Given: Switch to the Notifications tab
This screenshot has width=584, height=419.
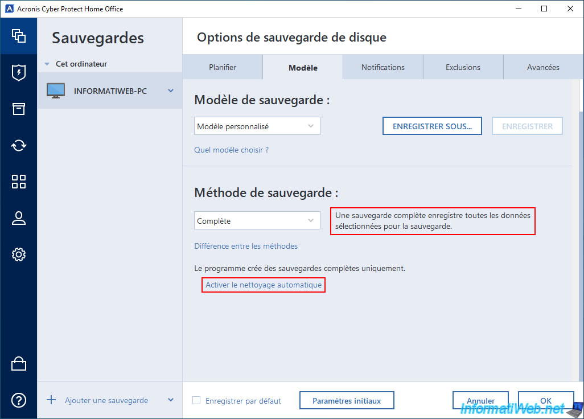Looking at the screenshot, I should (x=383, y=67).
